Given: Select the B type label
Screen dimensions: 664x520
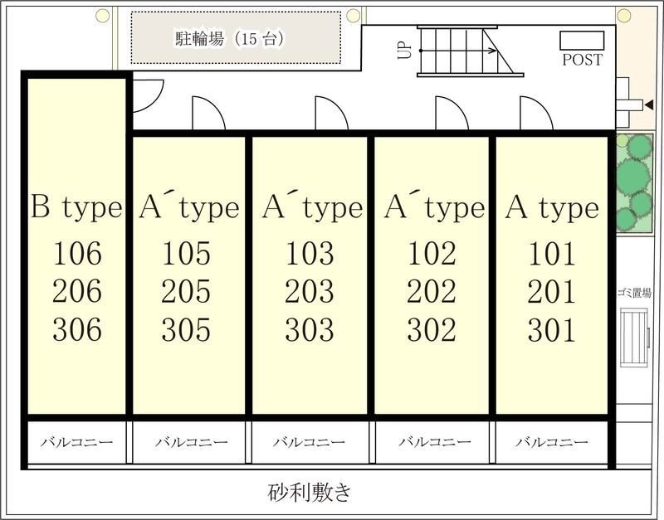Looking at the screenshot, I should click(x=76, y=208).
